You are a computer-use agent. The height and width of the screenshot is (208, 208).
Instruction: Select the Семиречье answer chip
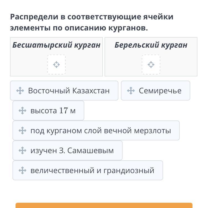pos(160,91)
